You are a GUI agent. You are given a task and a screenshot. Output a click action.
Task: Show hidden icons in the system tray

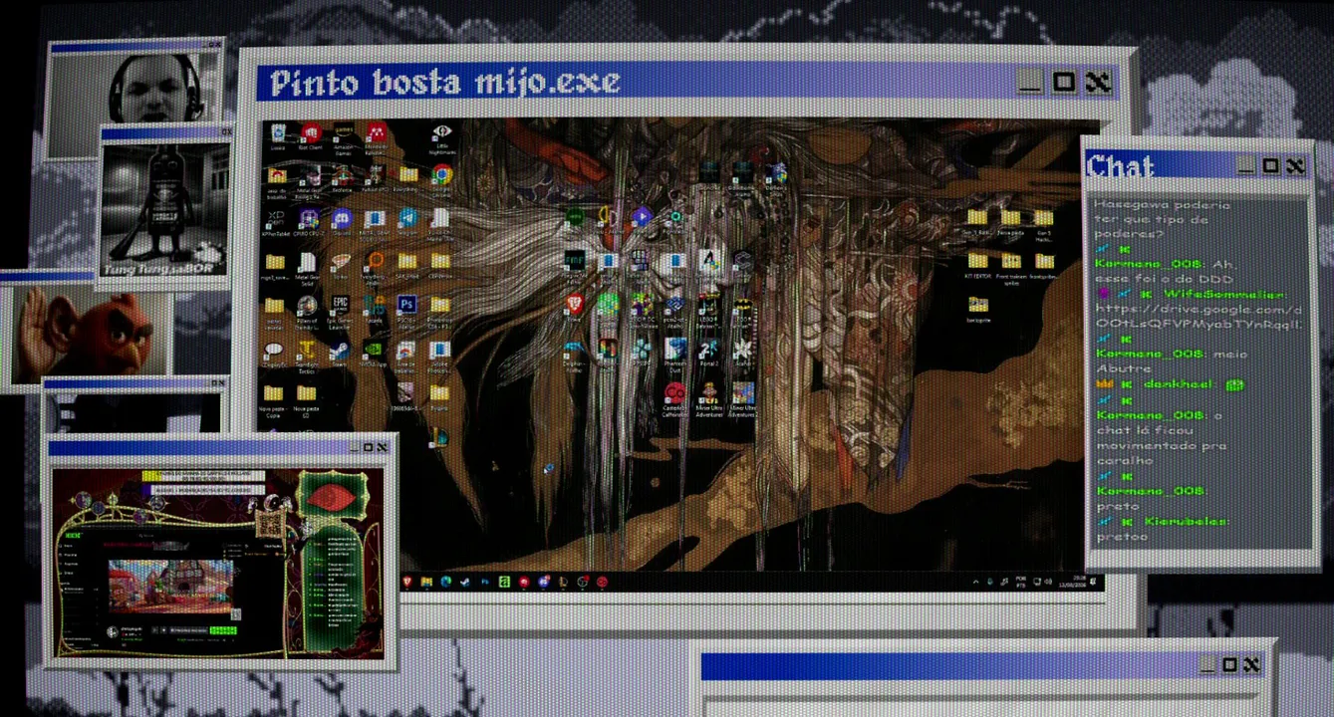(x=975, y=581)
